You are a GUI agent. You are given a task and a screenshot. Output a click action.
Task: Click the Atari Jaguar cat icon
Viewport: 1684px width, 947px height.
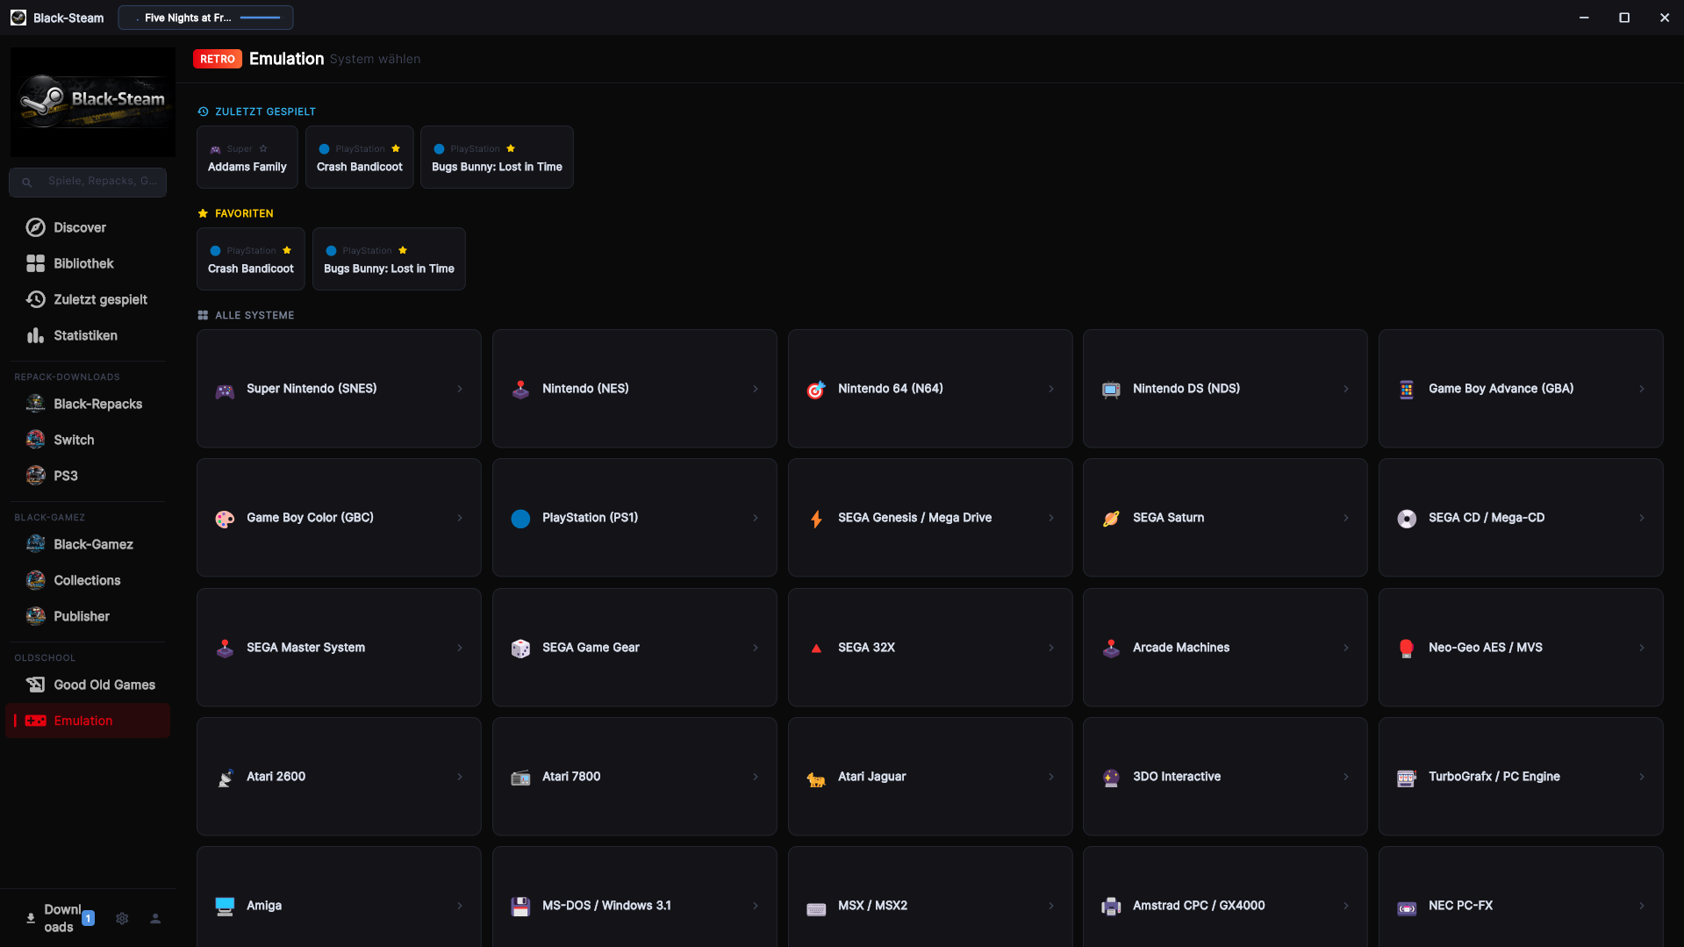click(x=816, y=778)
